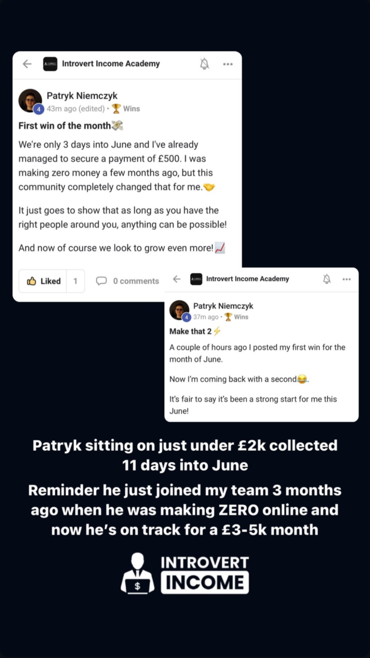The image size is (370, 658).
Task: Toggle the notification bell on the top post
Action: [x=205, y=64]
